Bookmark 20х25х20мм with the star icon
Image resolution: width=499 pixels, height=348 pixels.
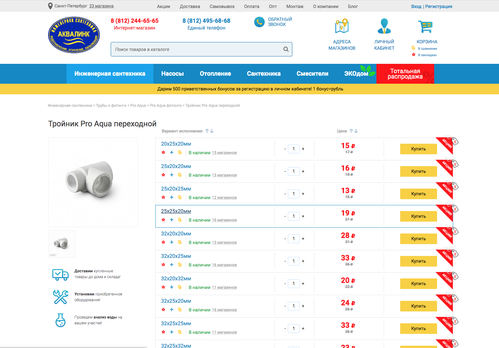point(163,152)
